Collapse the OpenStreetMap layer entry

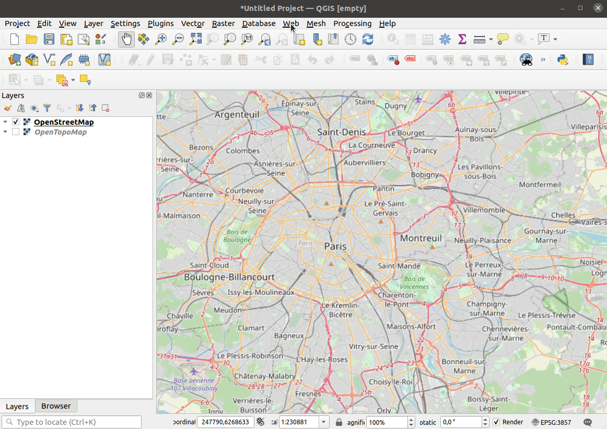click(5, 122)
